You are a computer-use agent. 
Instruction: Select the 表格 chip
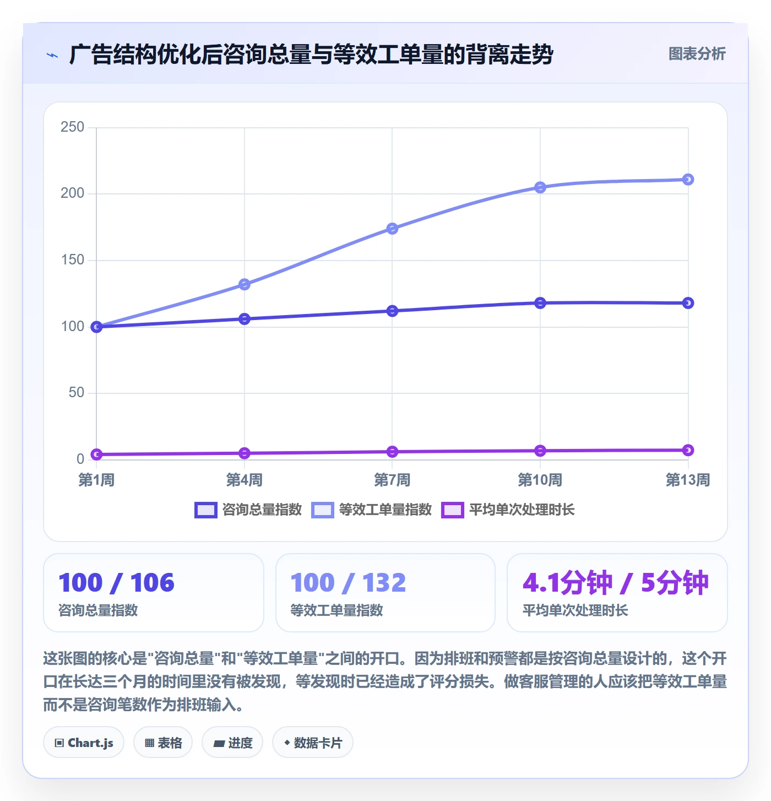[x=163, y=743]
